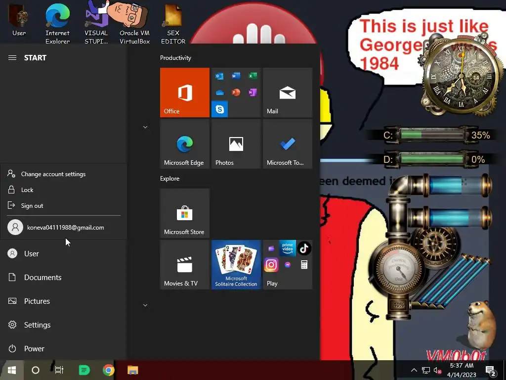Image resolution: width=506 pixels, height=380 pixels.
Task: Expand the Explore group chevron
Action: pos(145,305)
